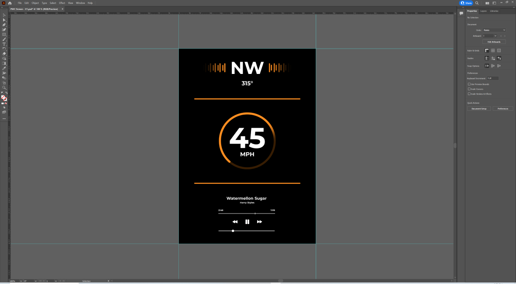Select the Paintbrush tool
Image resolution: width=516 pixels, height=284 pixels.
tap(4, 39)
